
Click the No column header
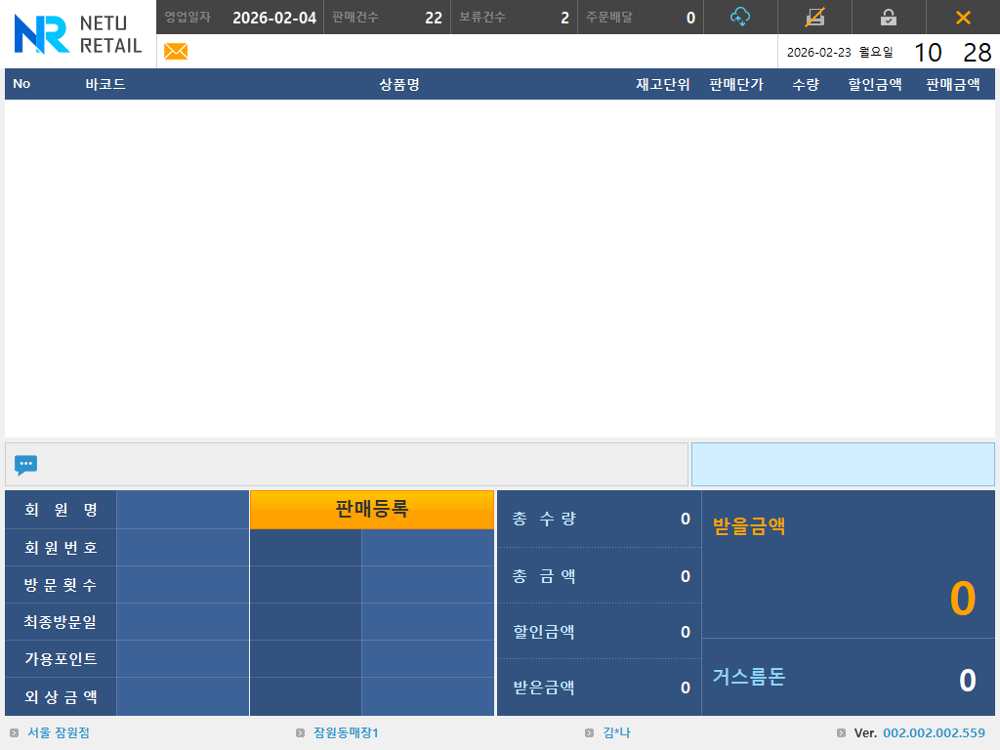pos(21,84)
